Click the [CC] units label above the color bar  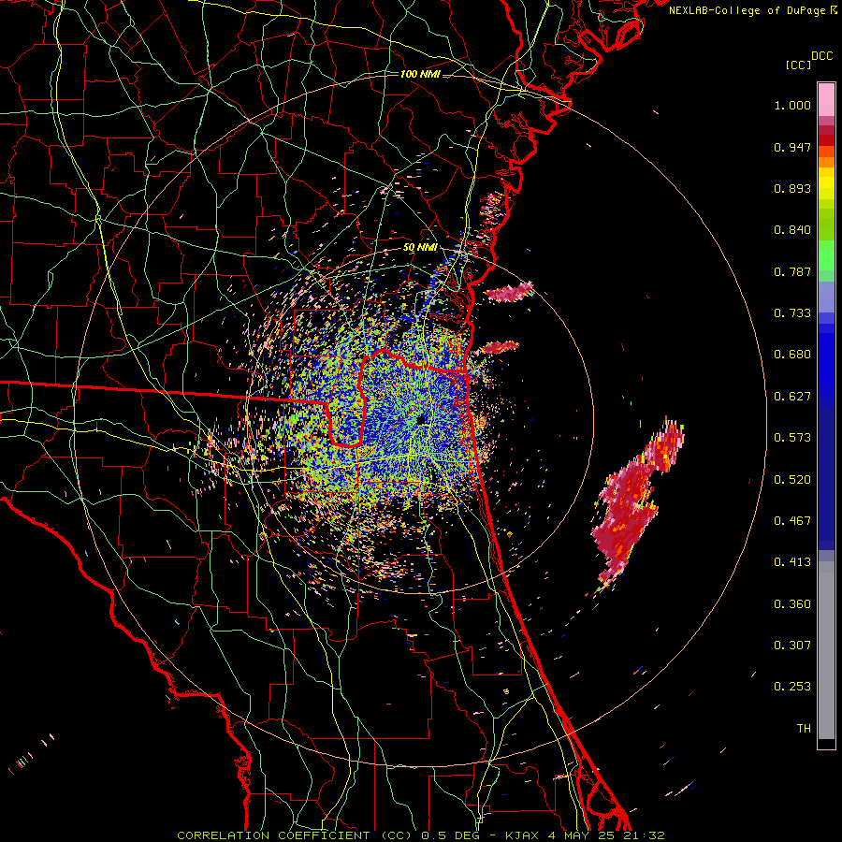click(798, 65)
